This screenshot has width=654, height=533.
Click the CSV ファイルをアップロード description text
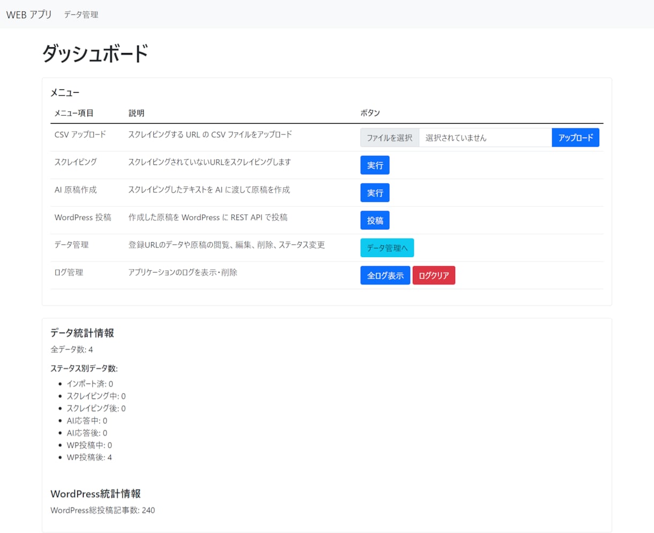pos(210,134)
